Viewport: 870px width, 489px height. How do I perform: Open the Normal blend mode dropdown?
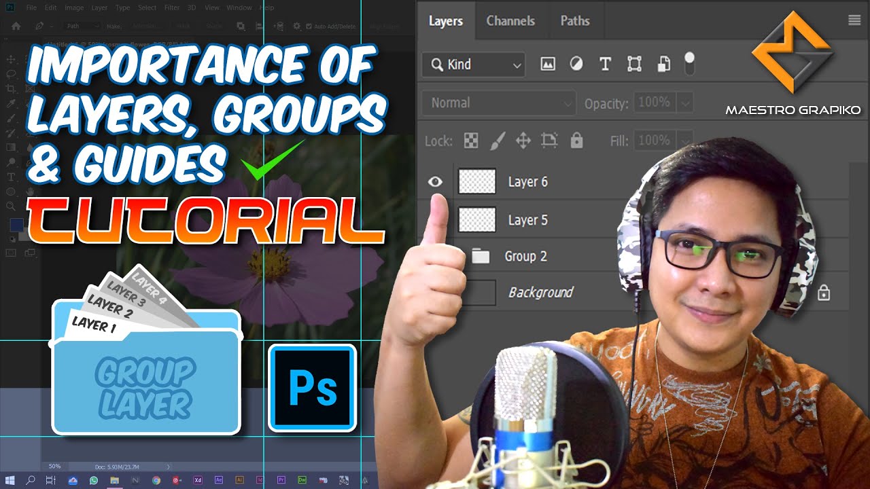click(499, 103)
